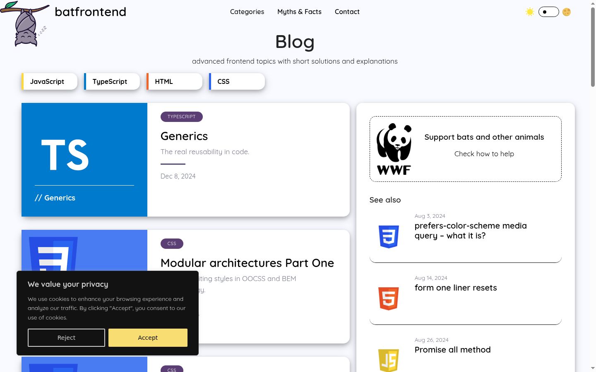Open Promise all method article
This screenshot has width=596, height=372.
pos(453,350)
